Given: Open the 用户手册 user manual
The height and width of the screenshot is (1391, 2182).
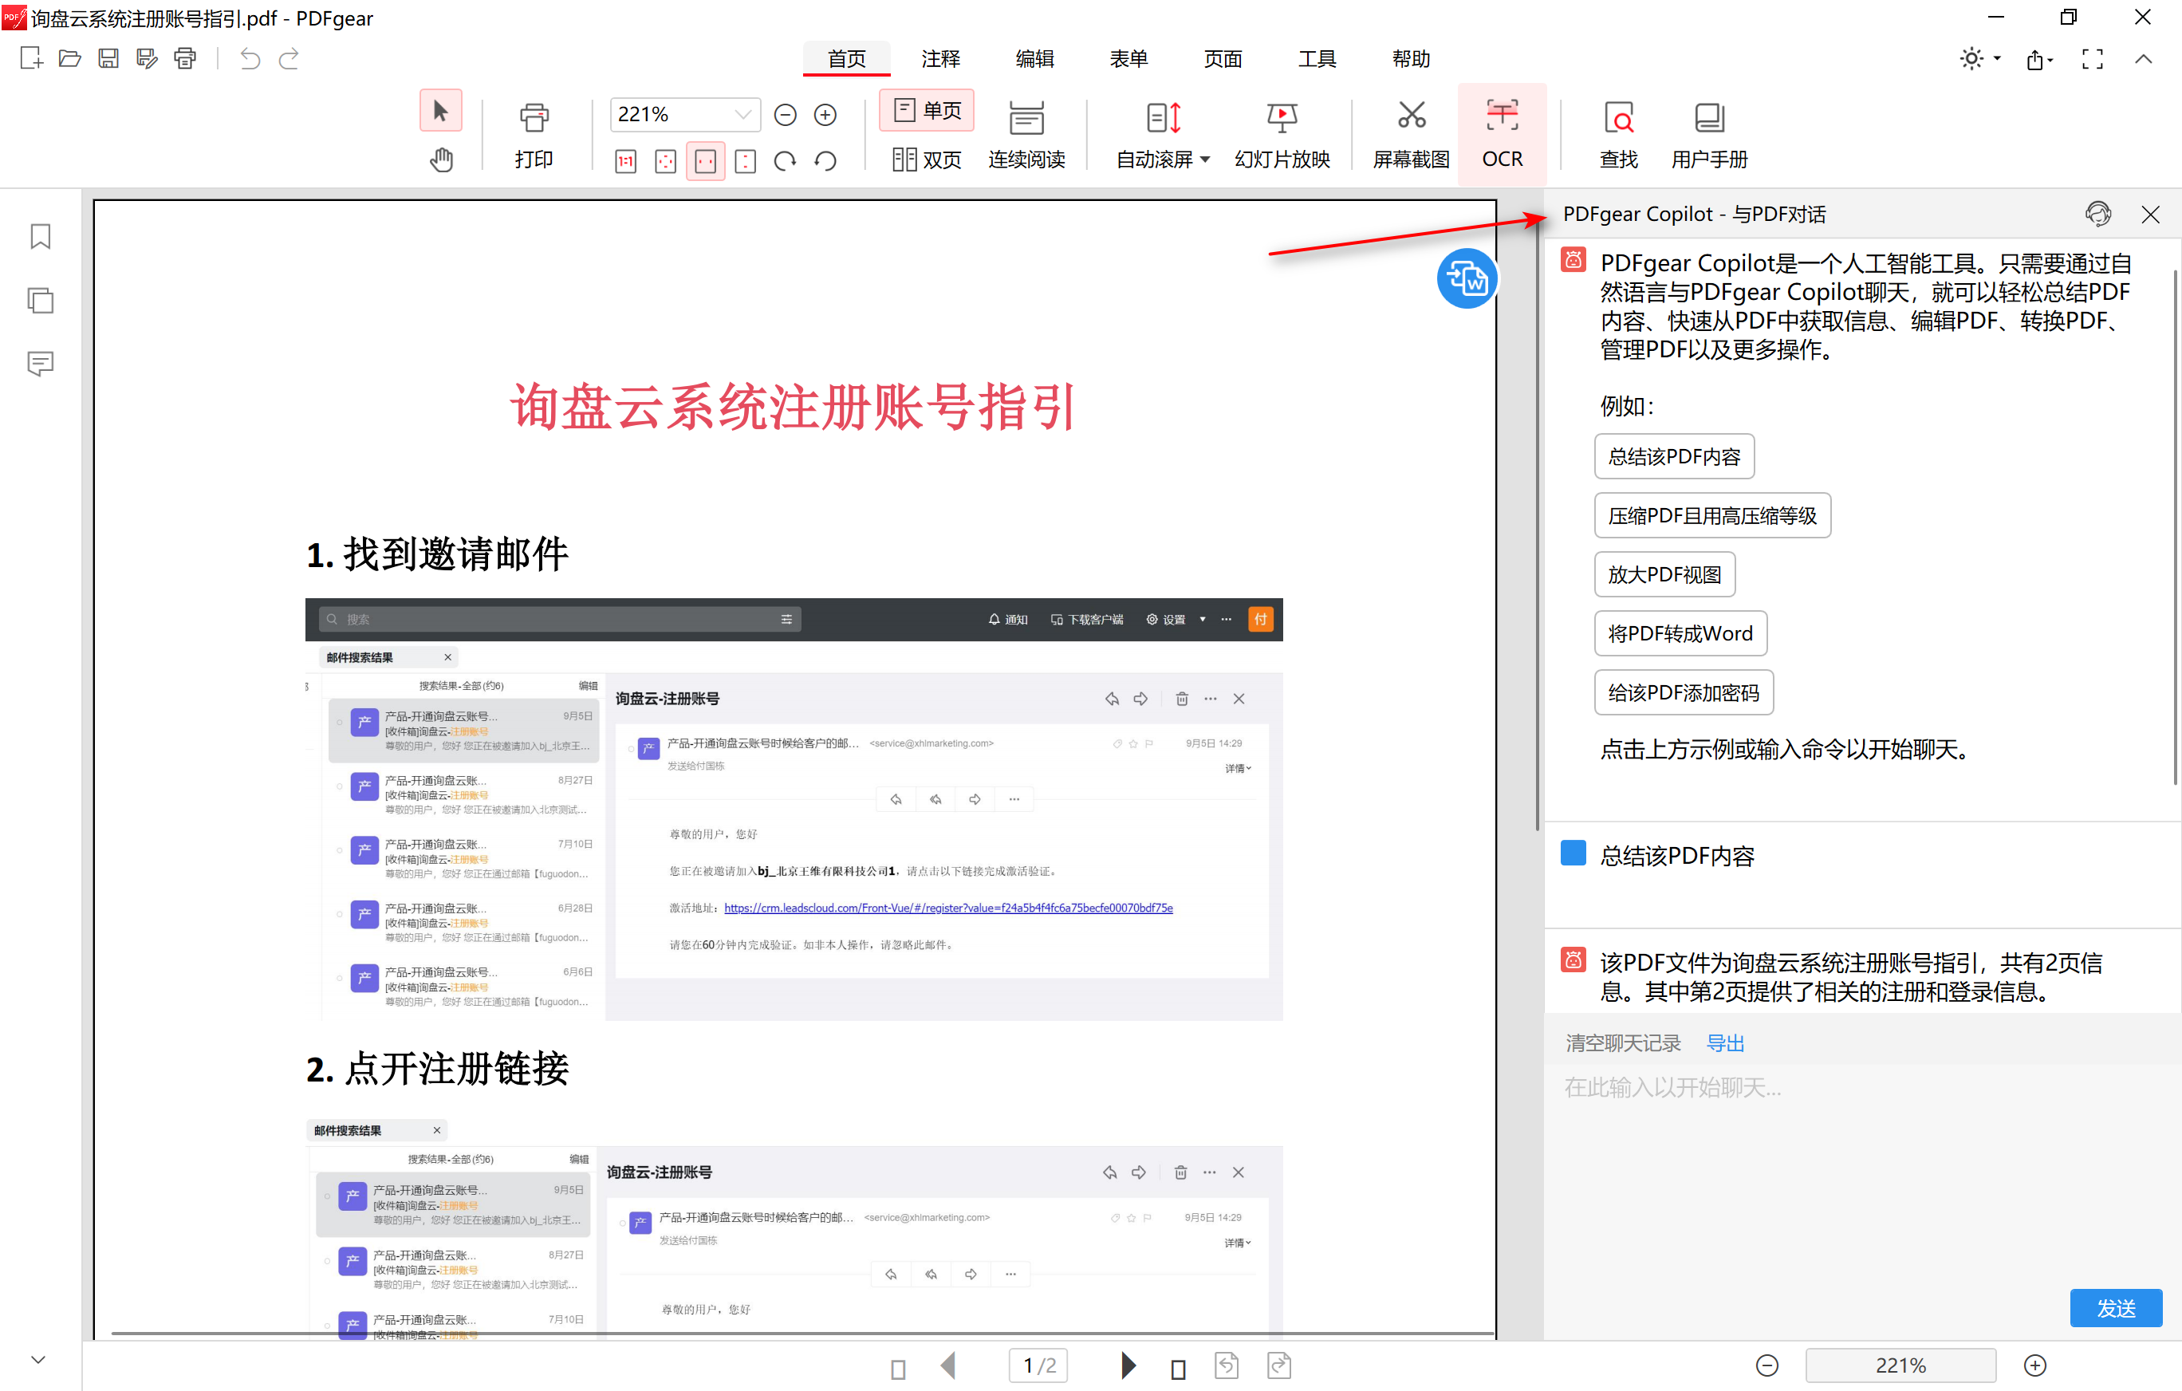Looking at the screenshot, I should 1709,136.
